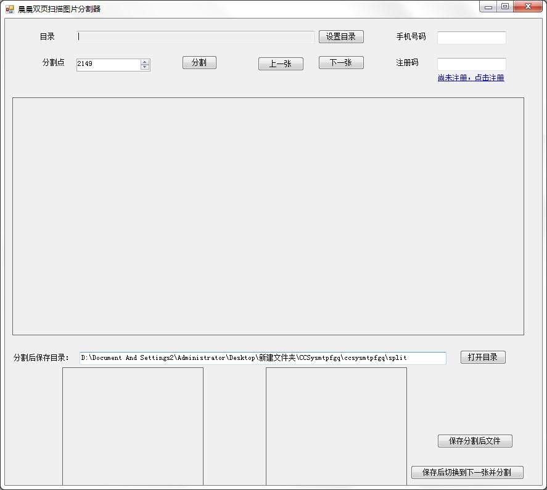Open registration via 尚未注册，点击注册 link

471,78
